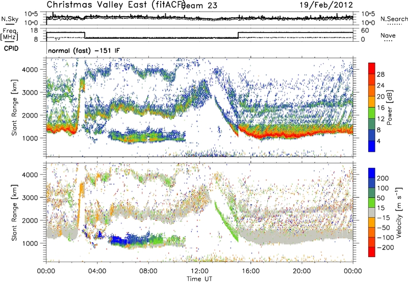The image size is (408, 282).
Task: Click the 'Power [dB]' colorbar title
Action: 389,107
